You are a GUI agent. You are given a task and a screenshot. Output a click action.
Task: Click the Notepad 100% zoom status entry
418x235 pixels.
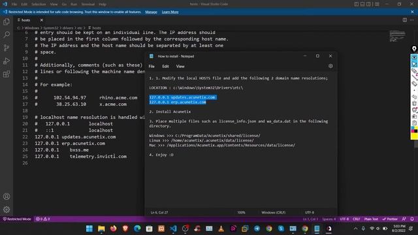[241, 212]
